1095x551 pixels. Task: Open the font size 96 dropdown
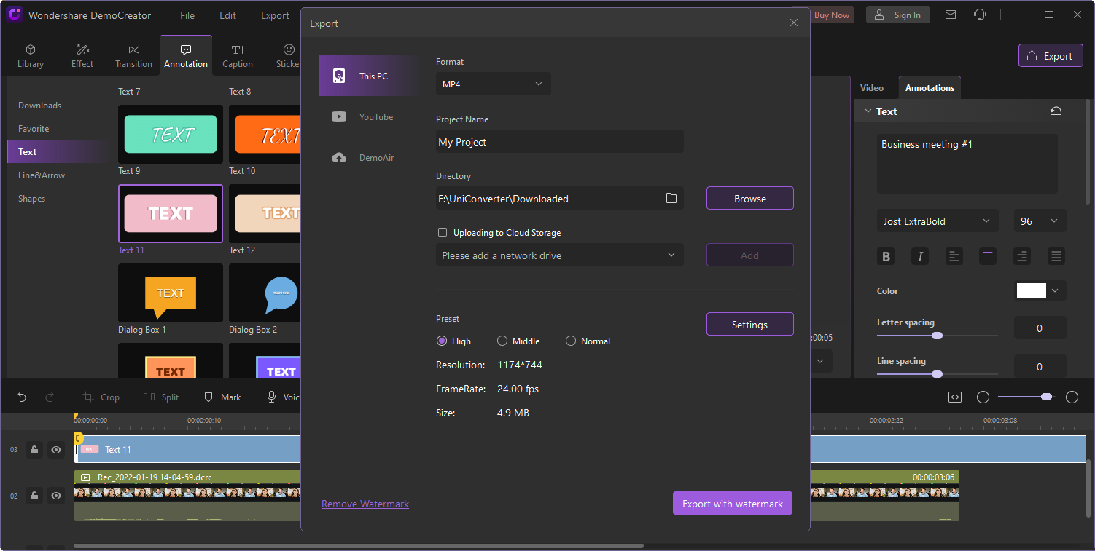(x=1040, y=221)
